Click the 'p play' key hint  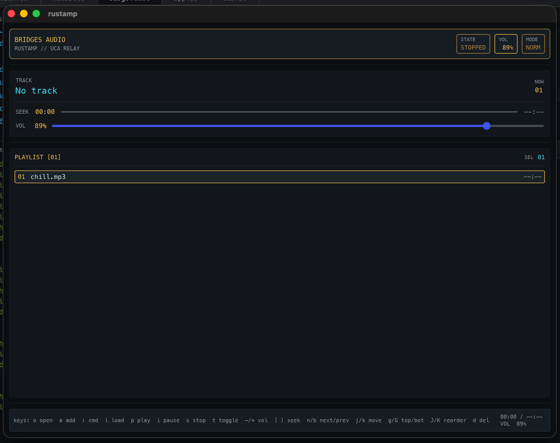[140, 420]
